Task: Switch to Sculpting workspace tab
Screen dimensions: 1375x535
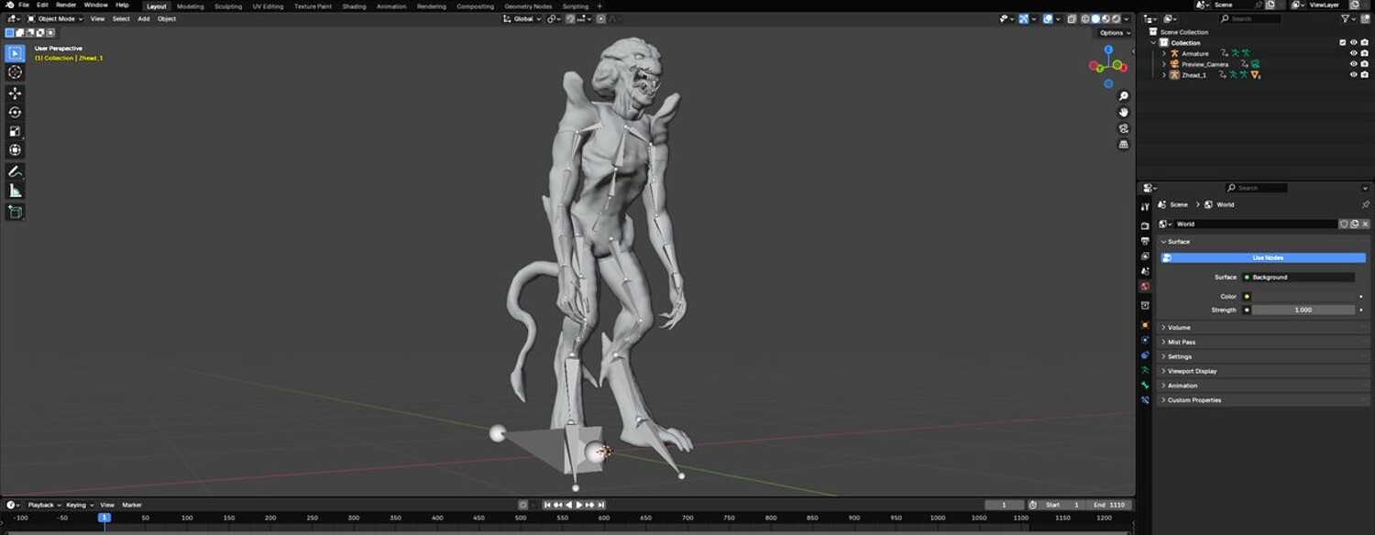Action: click(x=228, y=6)
